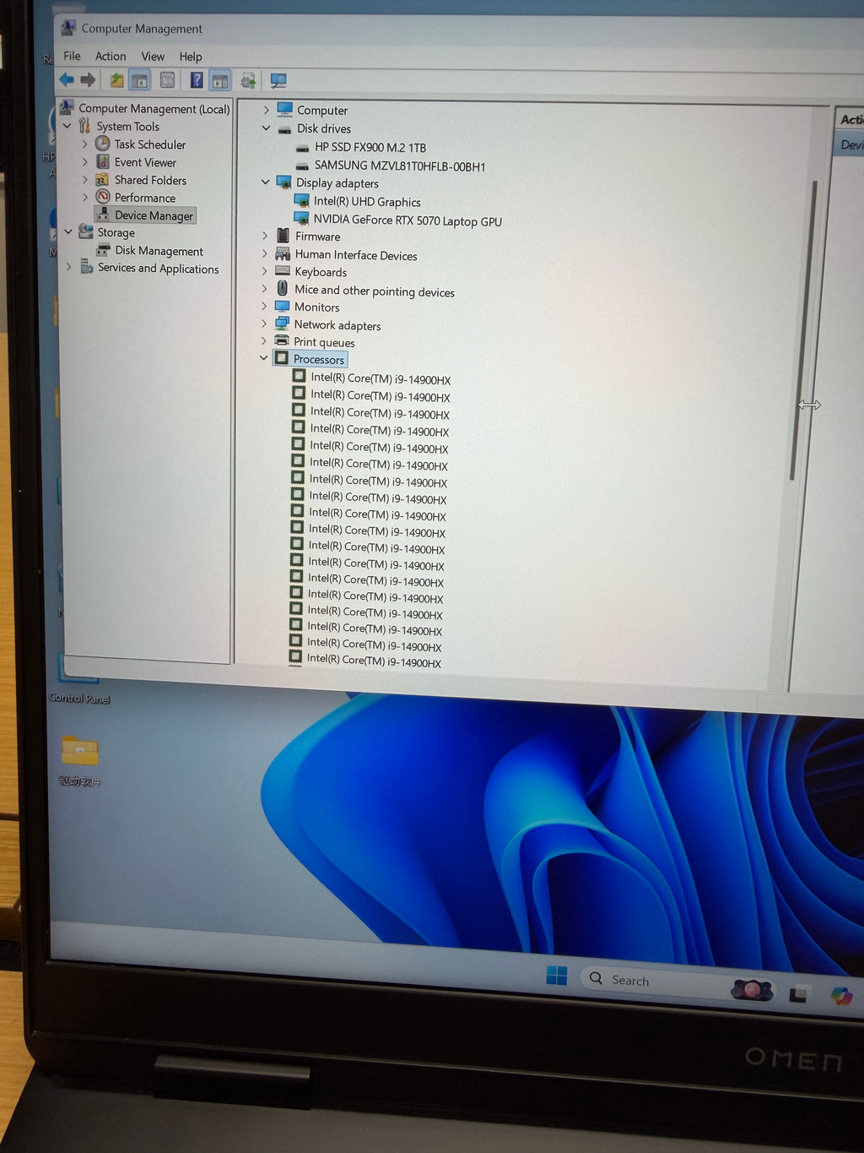Select Shared Folders icon in tree

pos(102,180)
